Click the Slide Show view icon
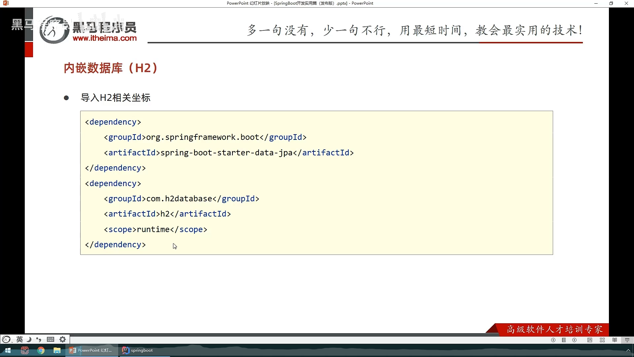The height and width of the screenshot is (357, 634). [x=627, y=340]
